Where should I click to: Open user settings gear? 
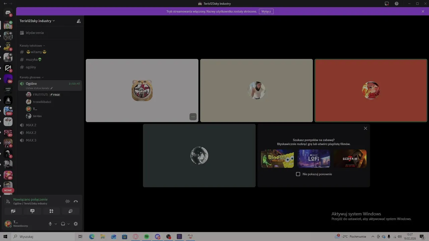point(76,224)
